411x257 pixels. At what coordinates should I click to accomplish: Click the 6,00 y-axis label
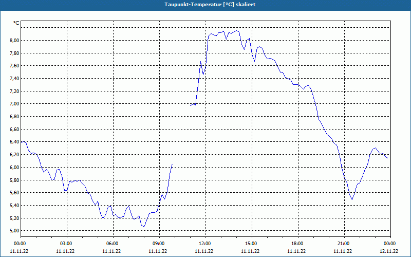pyautogui.click(x=14, y=168)
